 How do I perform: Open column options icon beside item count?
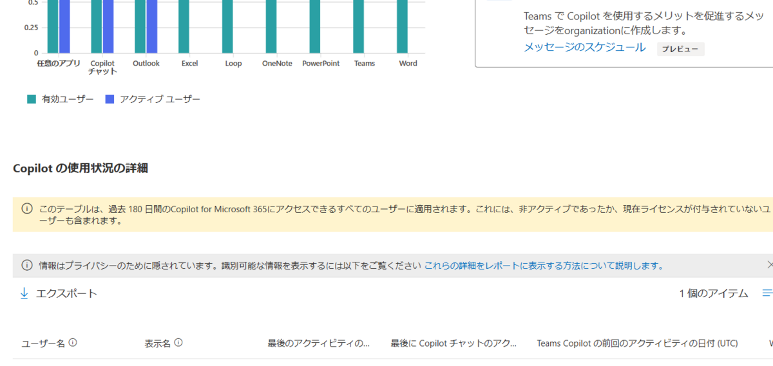click(x=767, y=293)
